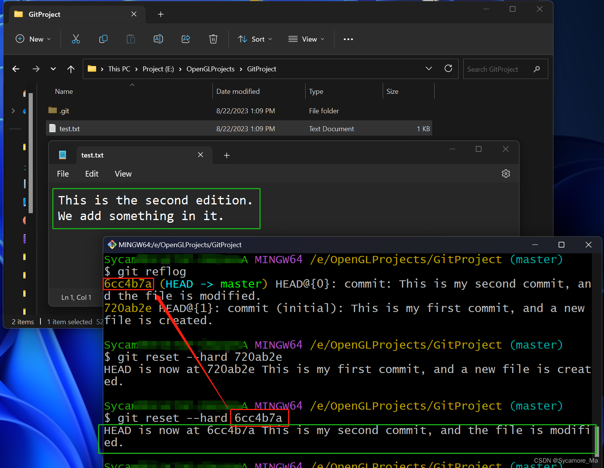This screenshot has height=468, width=604.
Task: Open the View dropdown in Explorer toolbar
Action: tap(306, 39)
